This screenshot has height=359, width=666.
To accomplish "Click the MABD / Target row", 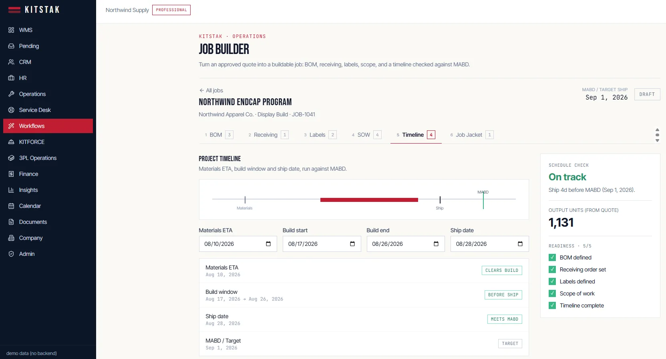I will (x=364, y=344).
